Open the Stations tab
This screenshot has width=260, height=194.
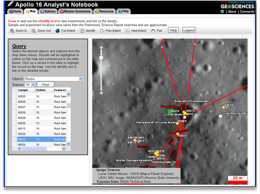point(48,11)
